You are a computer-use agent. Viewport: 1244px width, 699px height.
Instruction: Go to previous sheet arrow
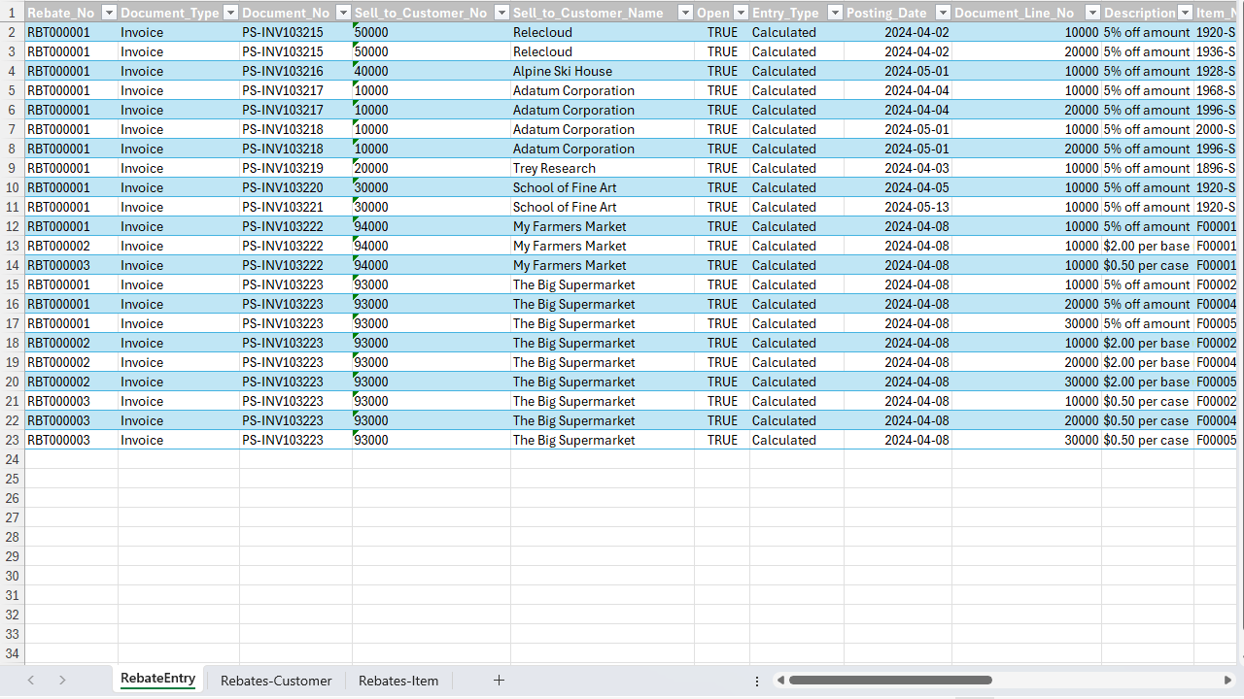click(x=31, y=681)
